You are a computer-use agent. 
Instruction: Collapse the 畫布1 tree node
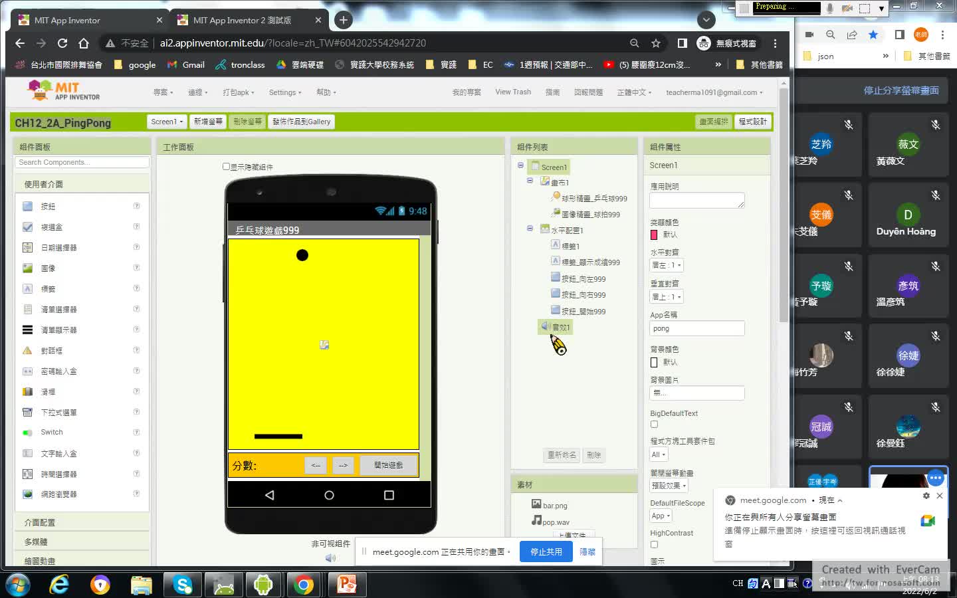(x=530, y=180)
